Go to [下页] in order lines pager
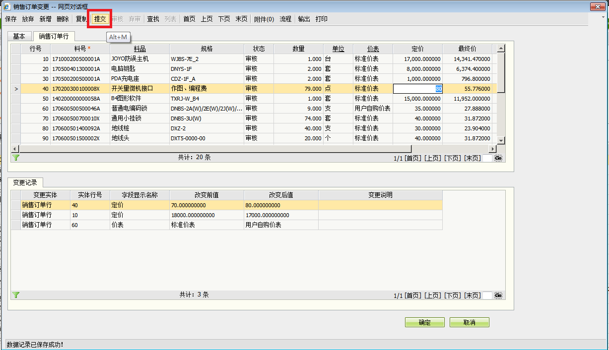The width and height of the screenshot is (609, 350). (x=452, y=158)
